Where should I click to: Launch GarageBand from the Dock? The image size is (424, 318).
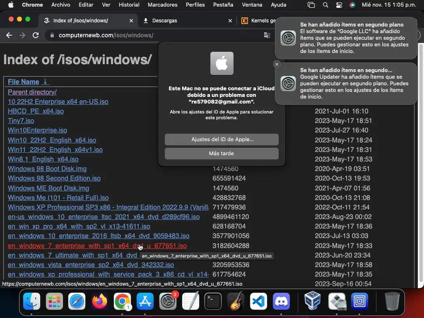[x=236, y=301]
